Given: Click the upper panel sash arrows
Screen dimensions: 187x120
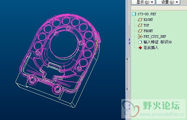Looking at the screenshot, I should 129,41.
